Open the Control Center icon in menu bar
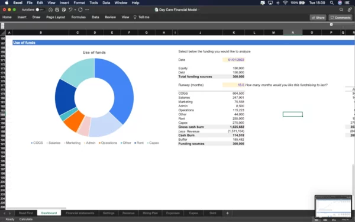Image resolution: width=355 pixels, height=222 pixels. coord(347,3)
